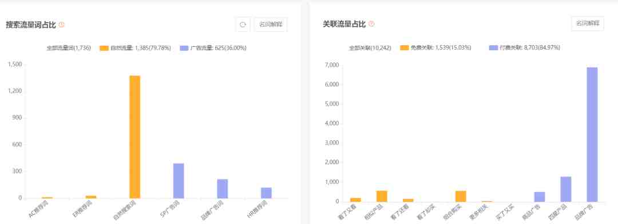Select the HR推荐词 purple bar
618x224 pixels.
tap(267, 193)
